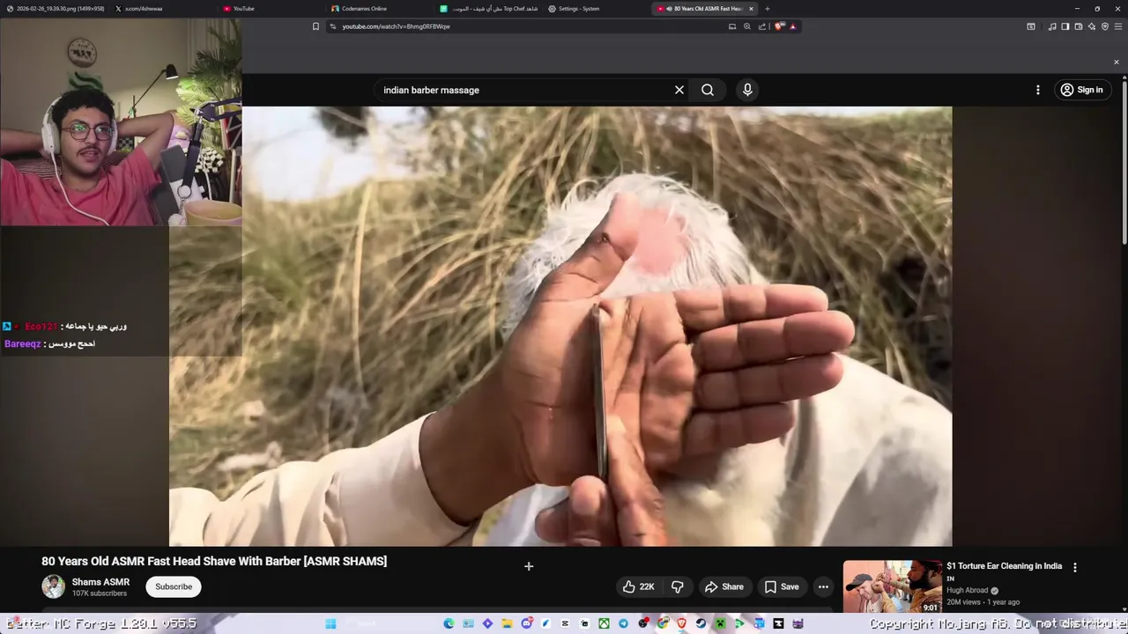Open Steam from taskbar

pos(701,623)
